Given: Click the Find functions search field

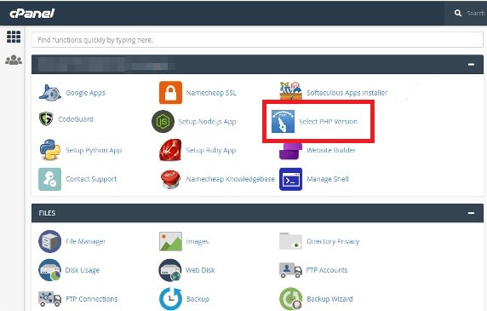Looking at the screenshot, I should 257,40.
